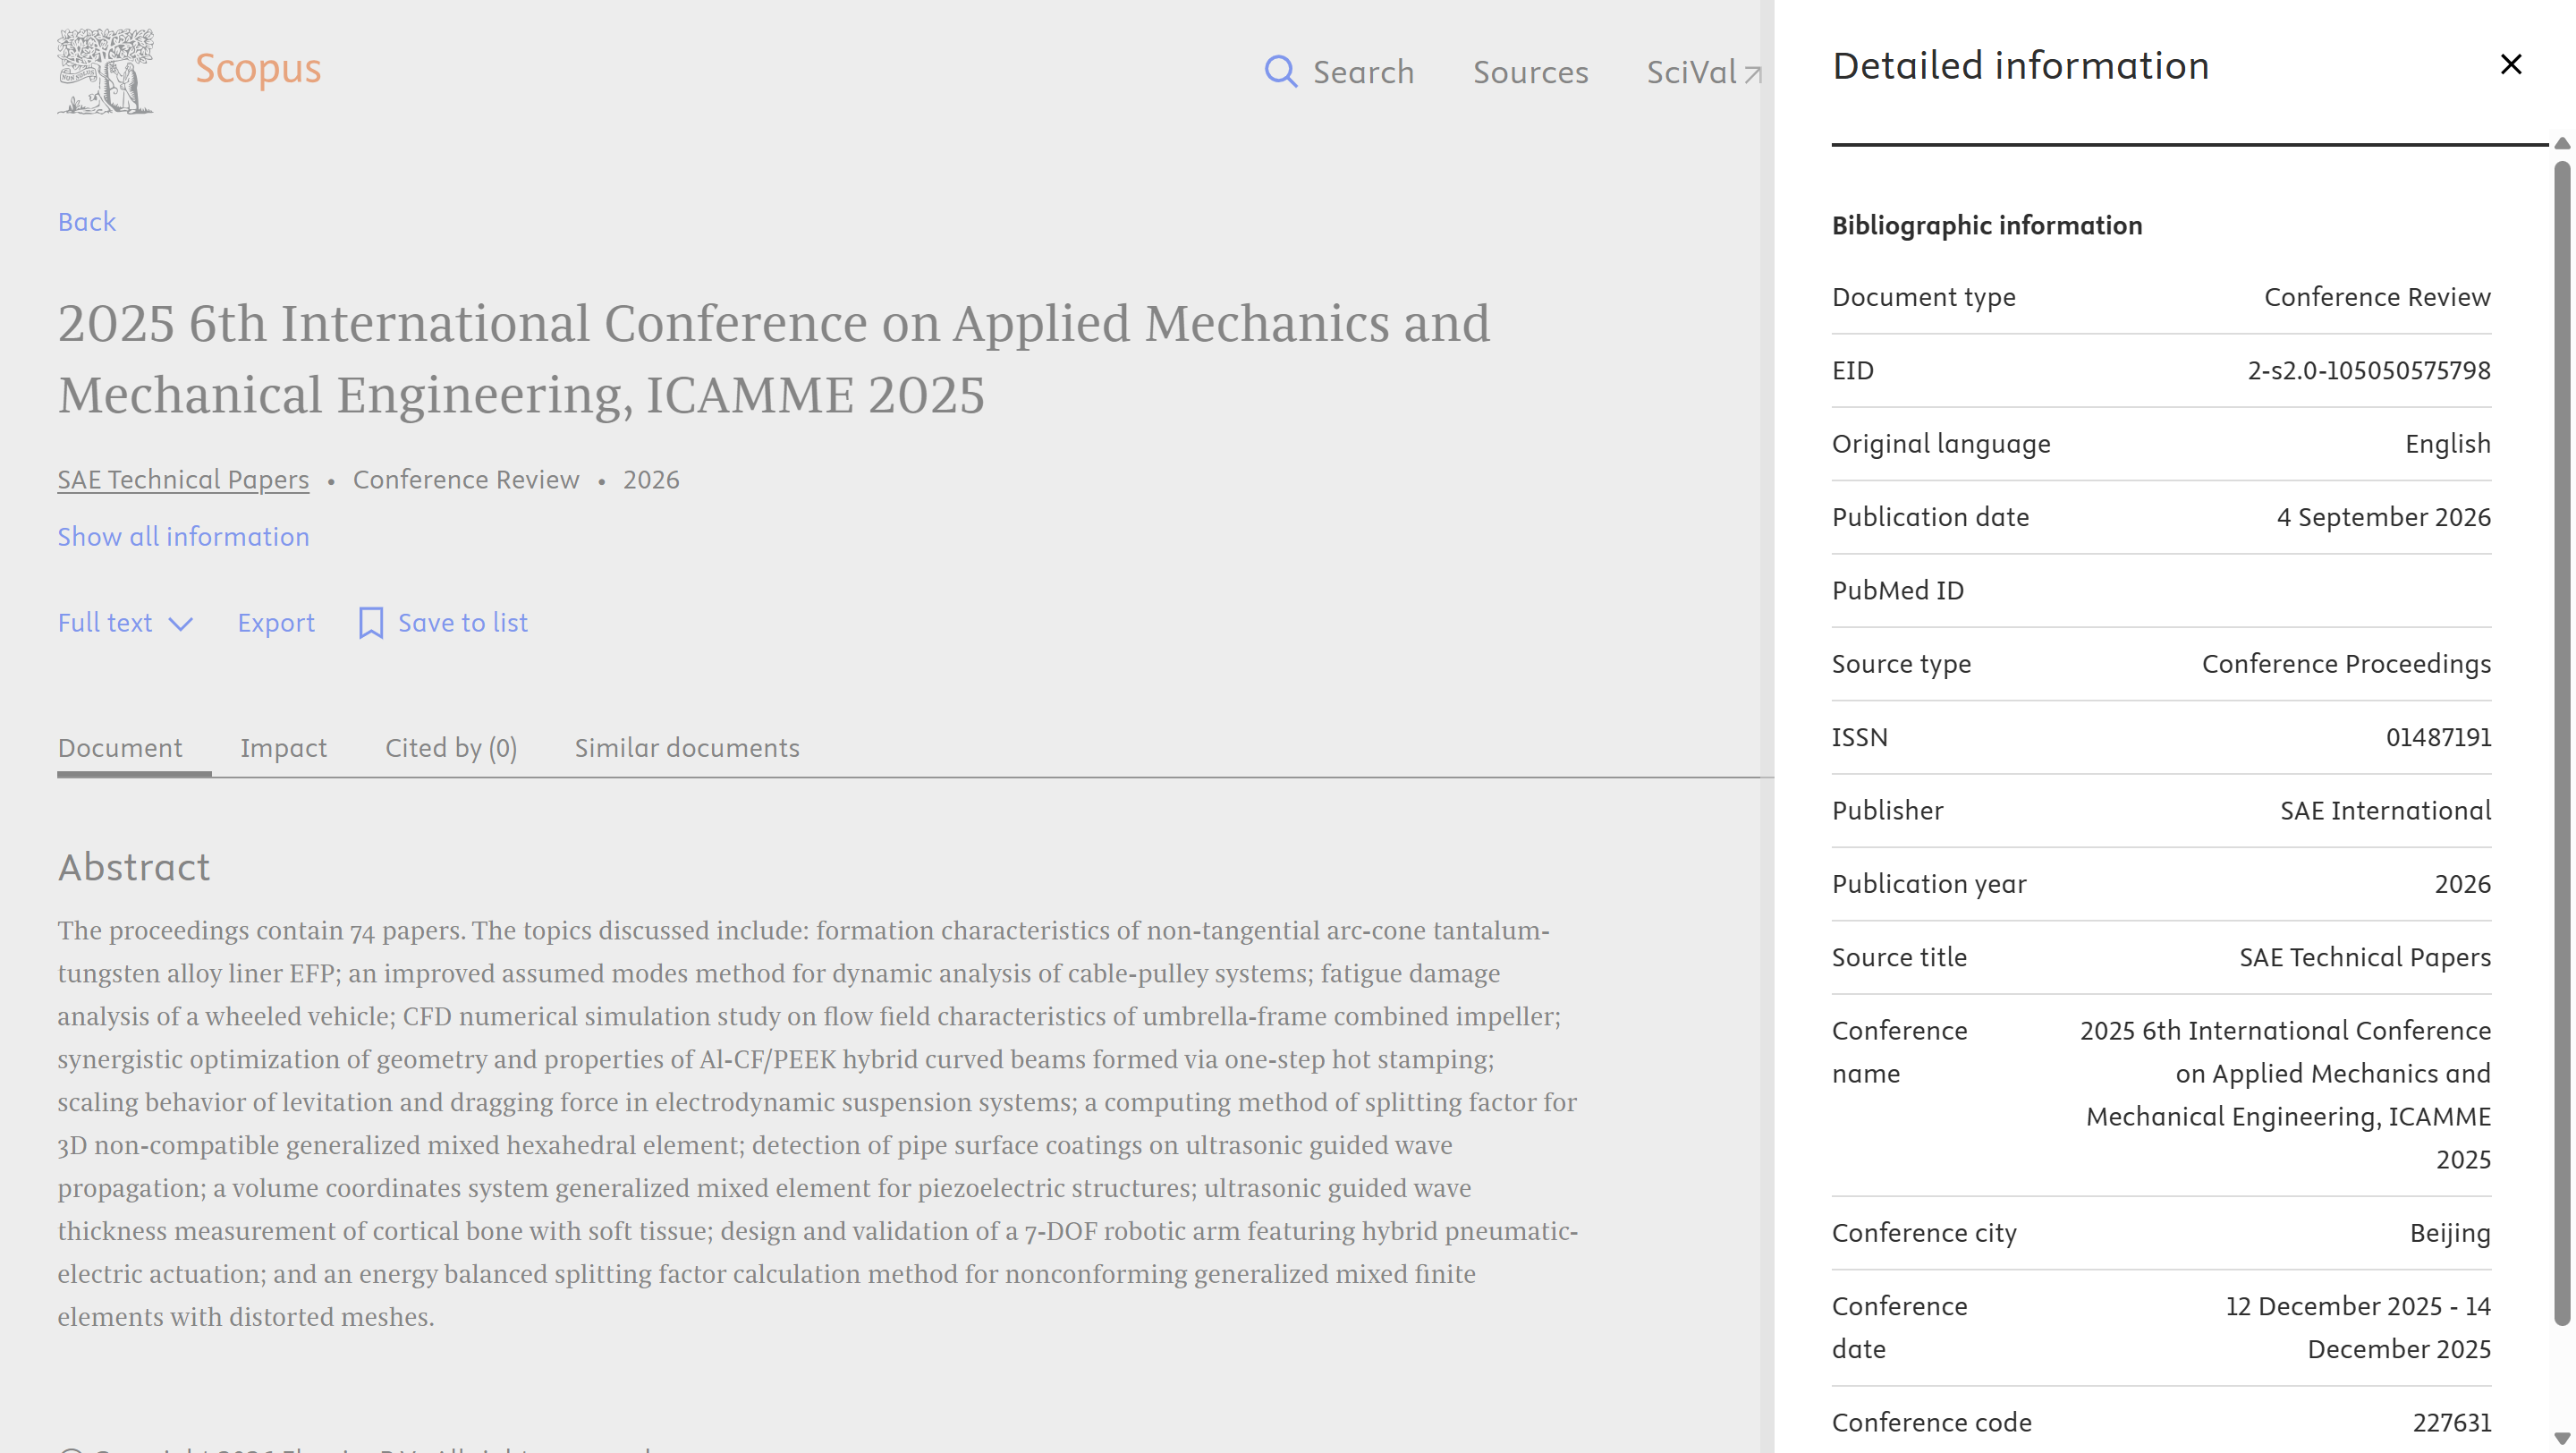The height and width of the screenshot is (1453, 2576).
Task: Click the magnifying glass search icon
Action: click(1280, 72)
